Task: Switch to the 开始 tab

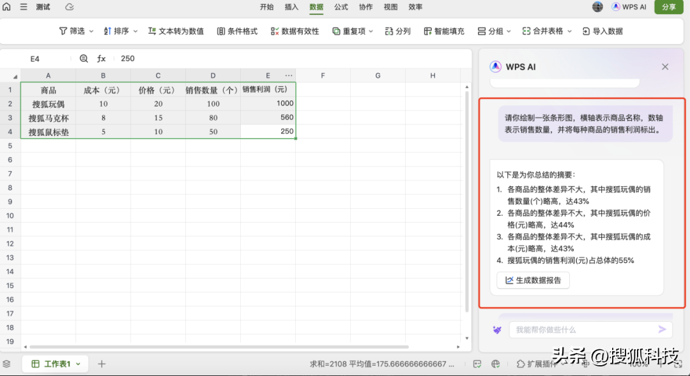Action: pyautogui.click(x=266, y=7)
